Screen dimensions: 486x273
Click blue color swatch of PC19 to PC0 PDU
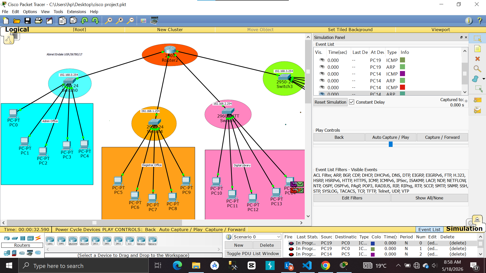373,243
